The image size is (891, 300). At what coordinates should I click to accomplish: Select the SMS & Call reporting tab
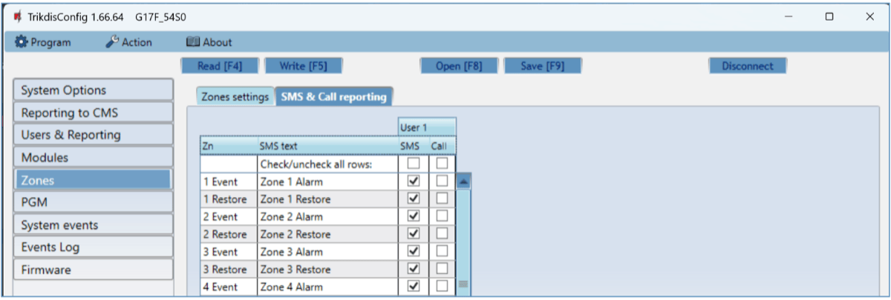click(333, 97)
